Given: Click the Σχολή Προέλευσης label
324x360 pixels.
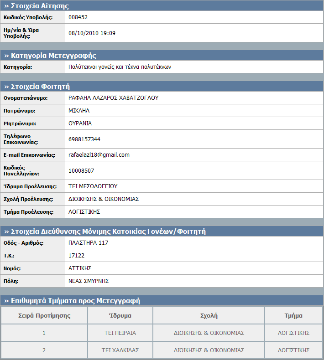Looking at the screenshot, I should (x=28, y=199).
